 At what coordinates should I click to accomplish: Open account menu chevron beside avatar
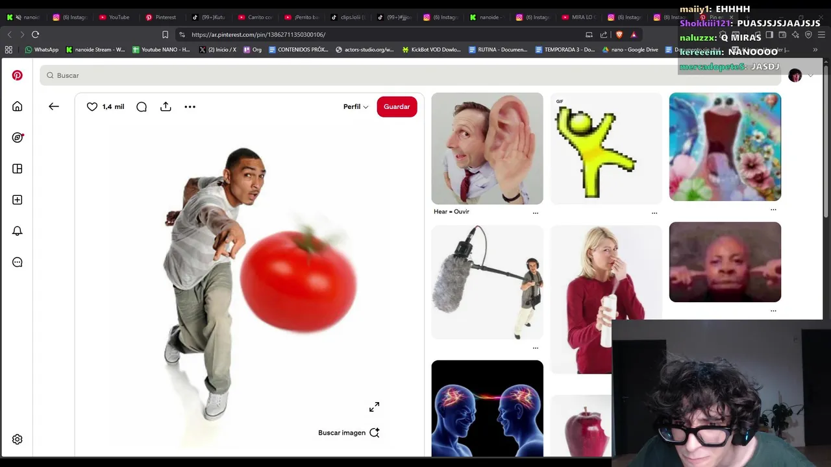[810, 76]
